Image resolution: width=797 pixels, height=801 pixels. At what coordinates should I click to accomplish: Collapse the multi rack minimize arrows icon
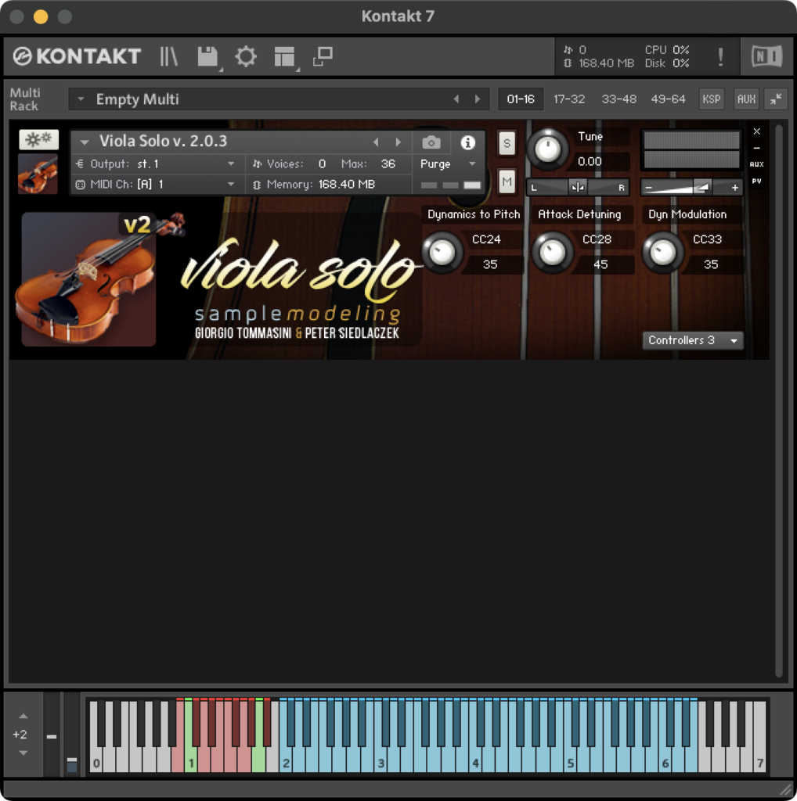point(776,99)
